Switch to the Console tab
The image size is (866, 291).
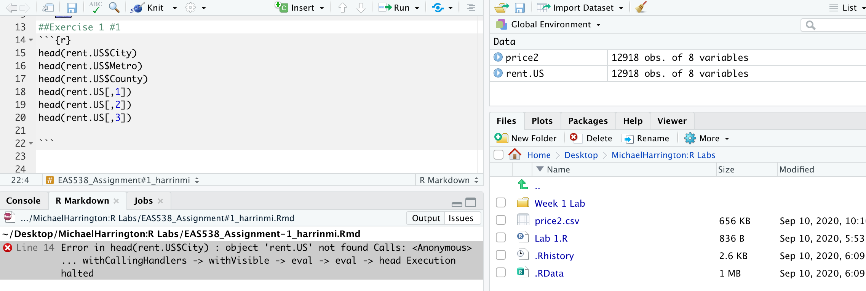(x=23, y=201)
